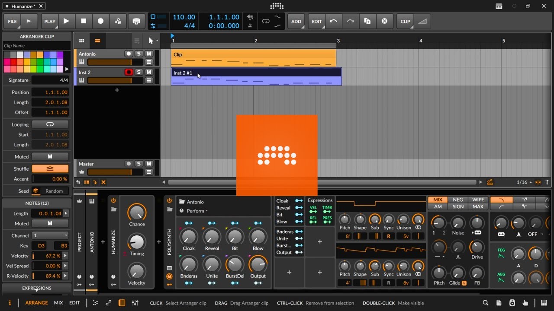Click the Humanize Chance knob
Viewport: 554px width, 311px height.
tap(137, 213)
